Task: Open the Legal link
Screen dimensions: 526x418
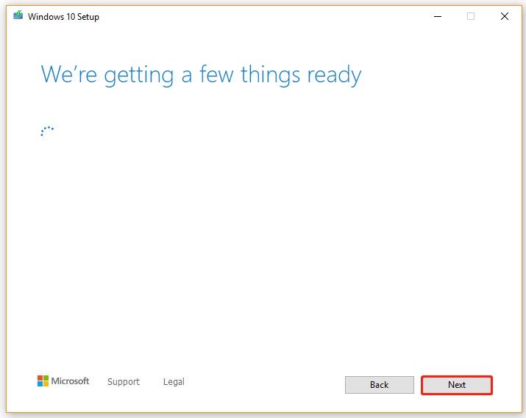Action: pyautogui.click(x=174, y=382)
